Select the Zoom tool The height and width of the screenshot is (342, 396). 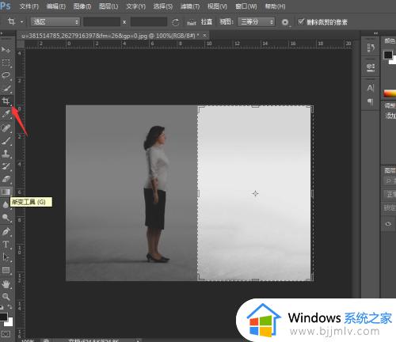pyautogui.click(x=6, y=297)
